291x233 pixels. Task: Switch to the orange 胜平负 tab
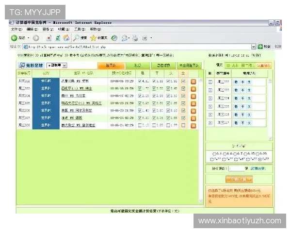point(111,66)
